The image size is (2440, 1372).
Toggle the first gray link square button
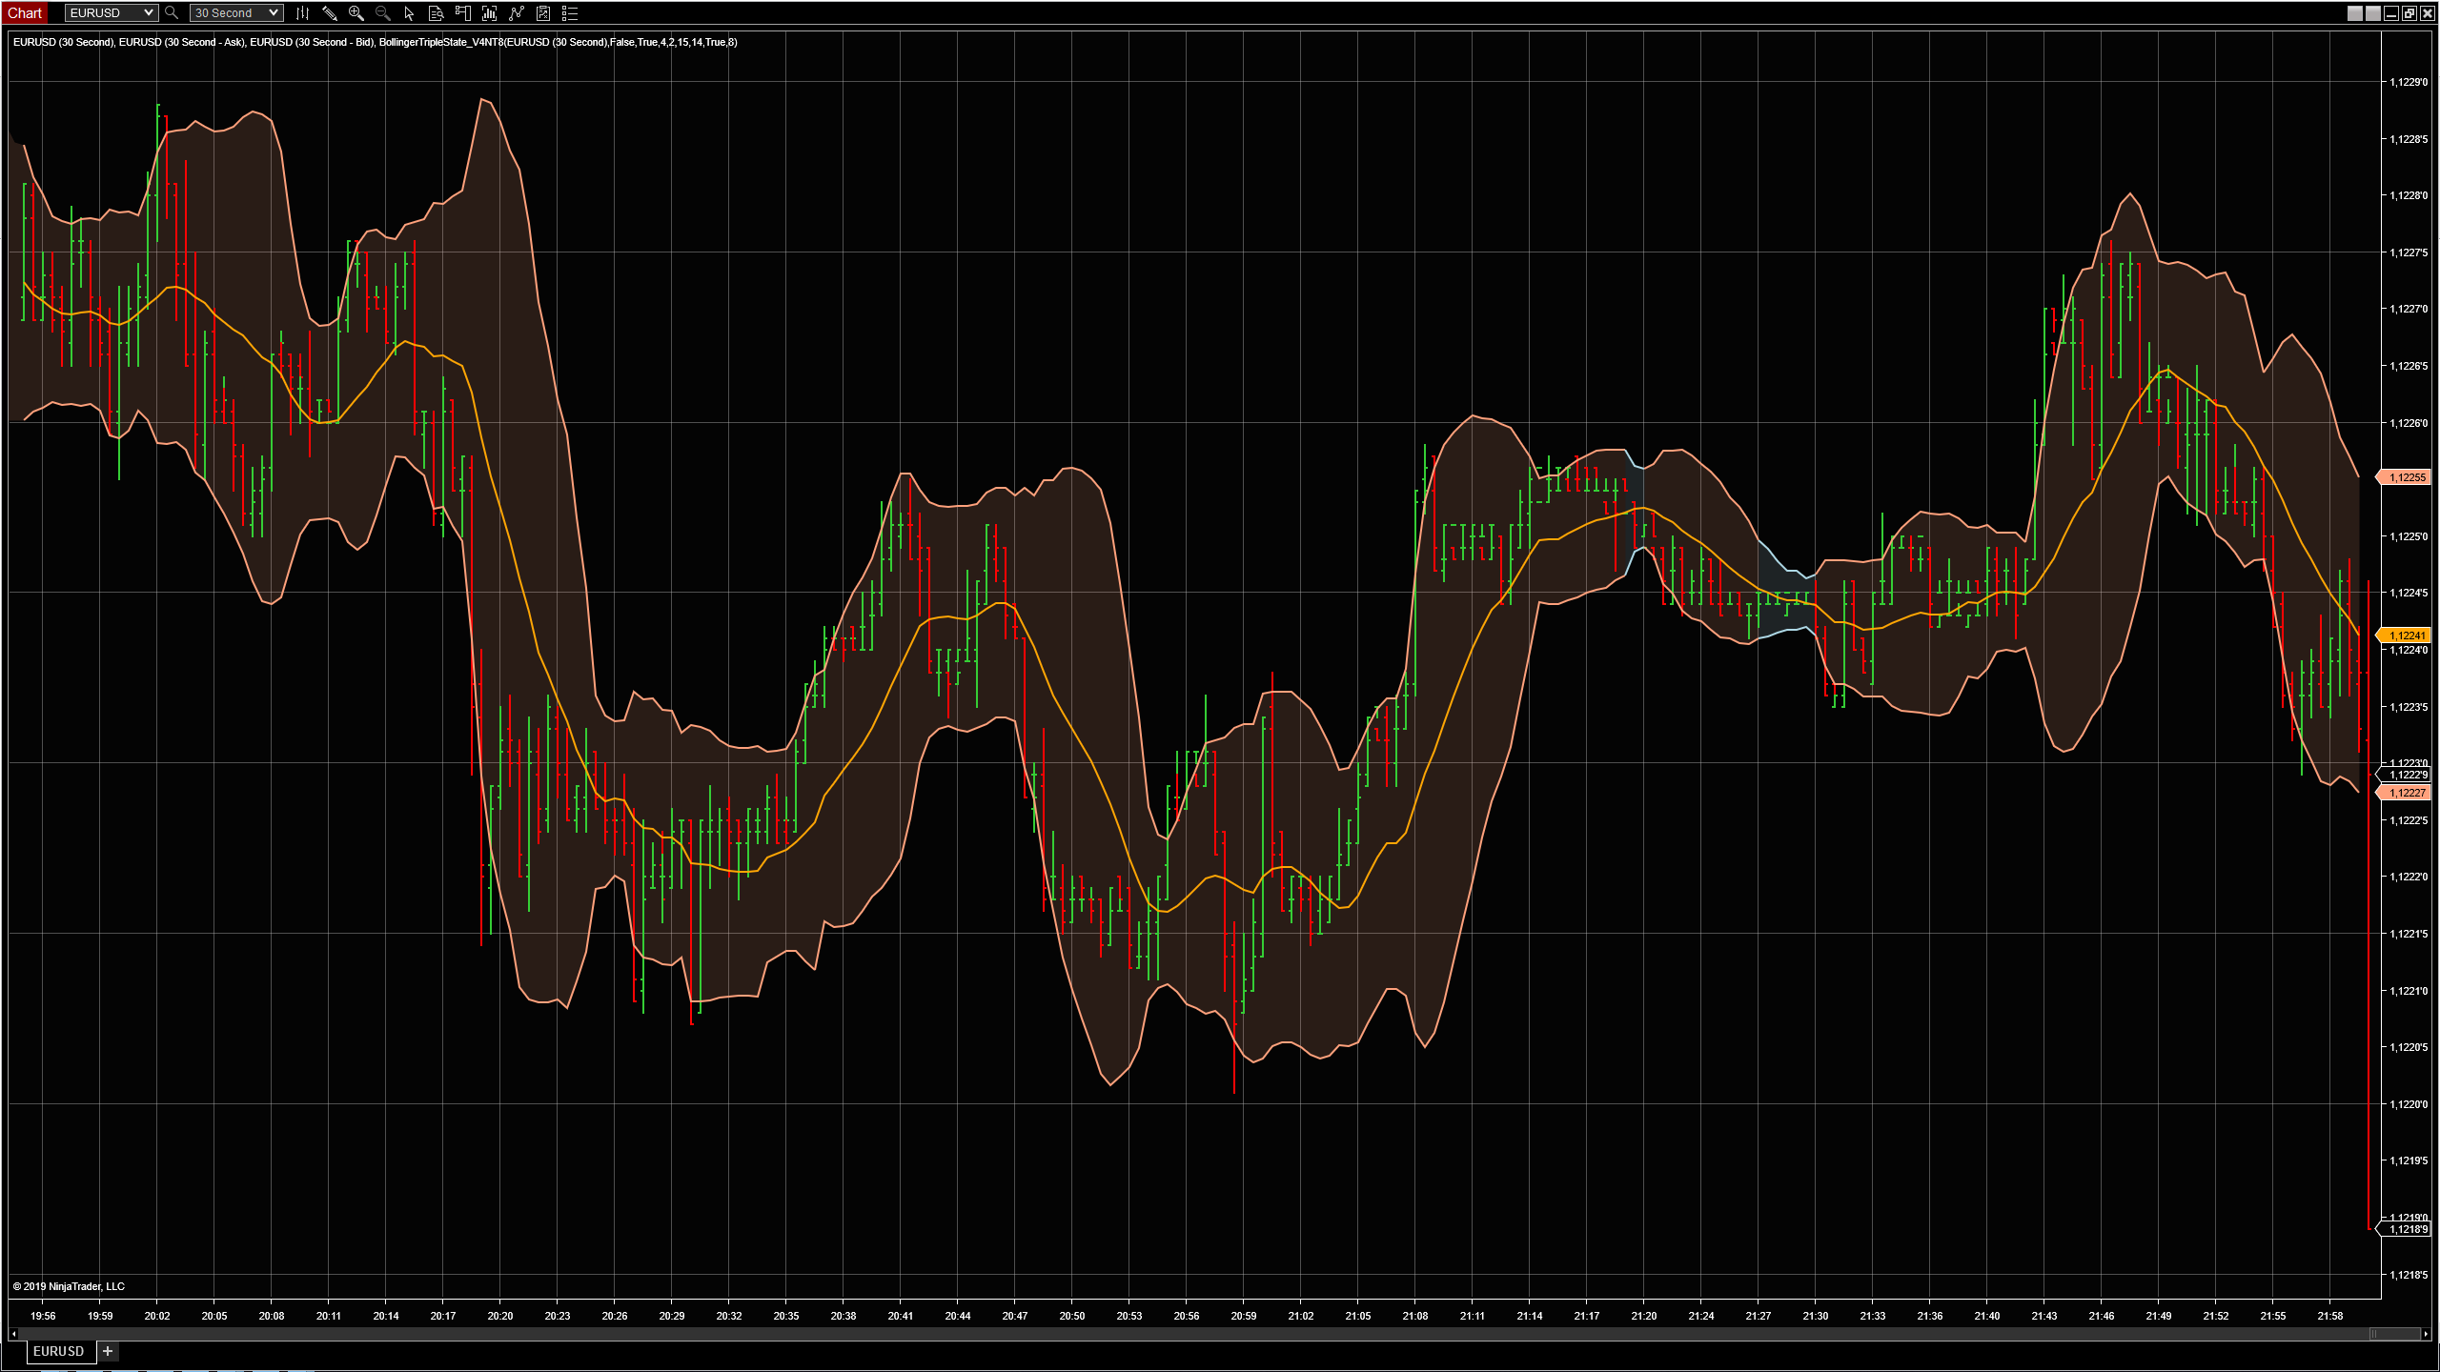click(x=2355, y=13)
